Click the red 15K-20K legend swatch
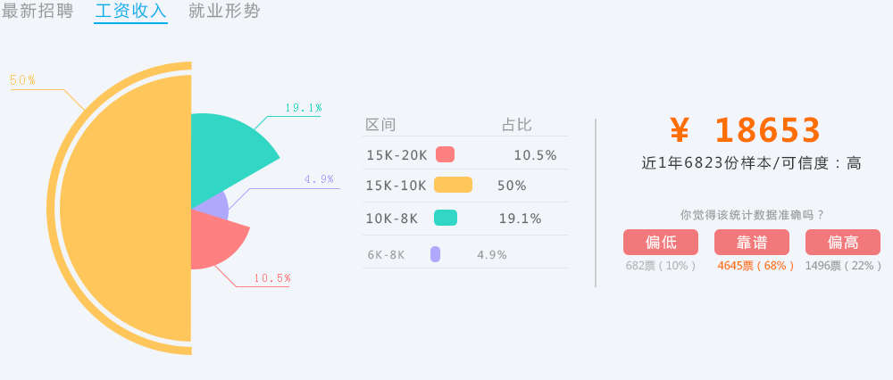 coord(445,154)
